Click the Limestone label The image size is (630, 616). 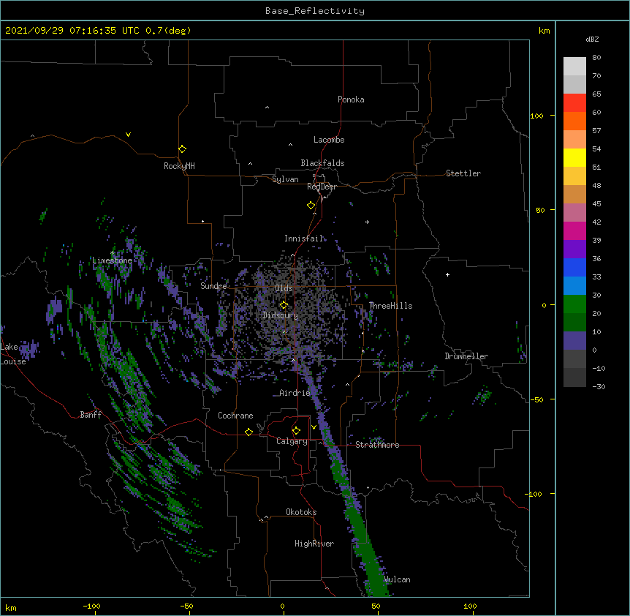pos(112,260)
